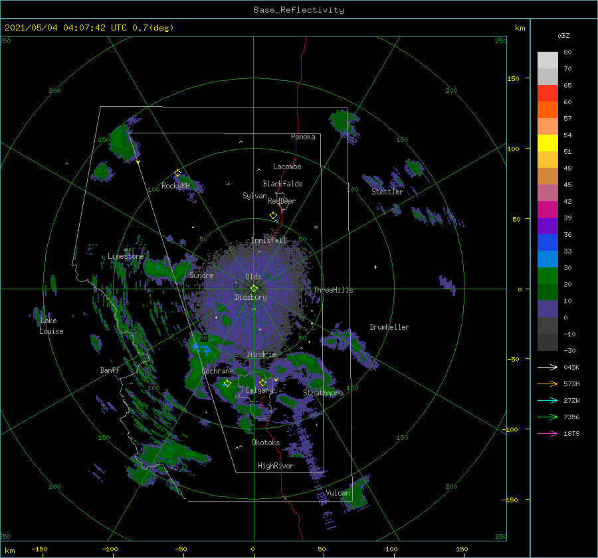The width and height of the screenshot is (598, 558).
Task: Click the Vulcan town label
Action: pos(338,493)
